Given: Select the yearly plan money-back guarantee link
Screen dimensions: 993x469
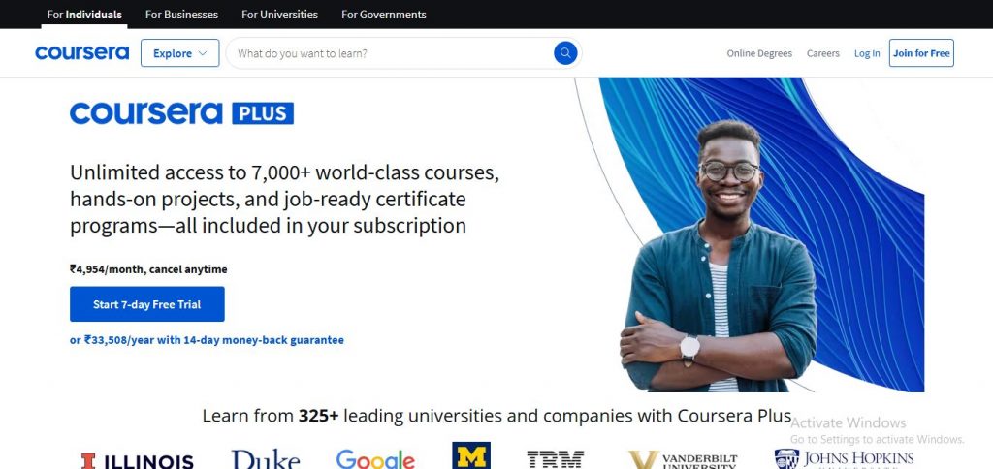Looking at the screenshot, I should [x=208, y=340].
